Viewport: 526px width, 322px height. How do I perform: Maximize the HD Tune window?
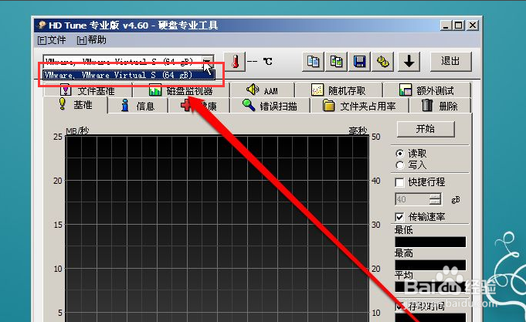point(459,25)
